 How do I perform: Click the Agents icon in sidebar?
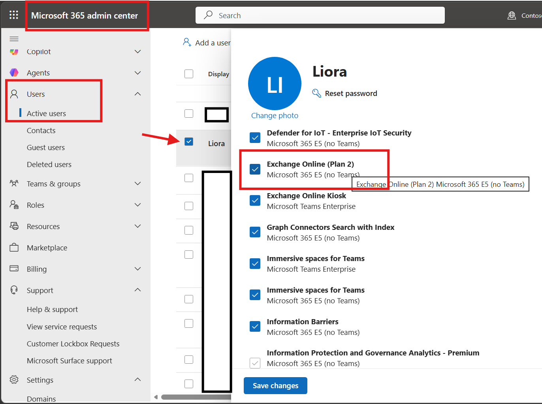click(14, 73)
